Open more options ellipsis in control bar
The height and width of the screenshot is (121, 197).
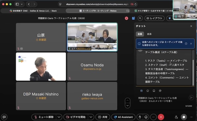[x=153, y=117]
